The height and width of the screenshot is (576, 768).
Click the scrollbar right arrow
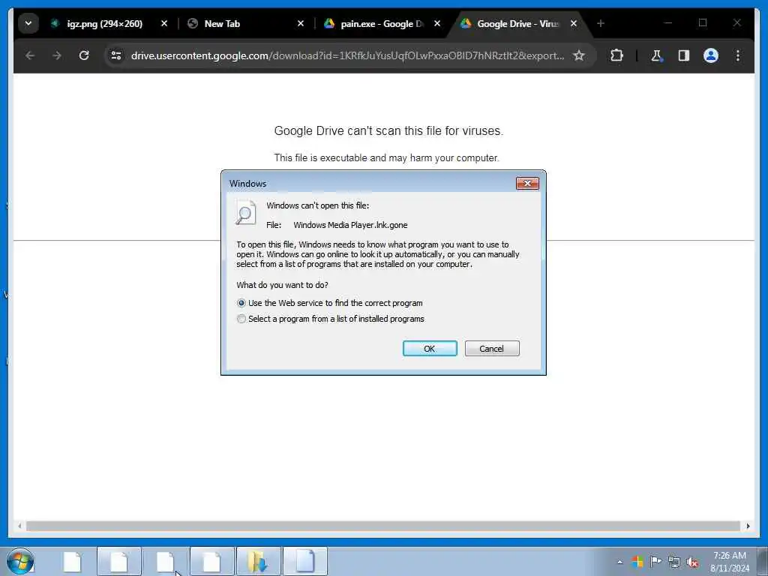point(748,526)
